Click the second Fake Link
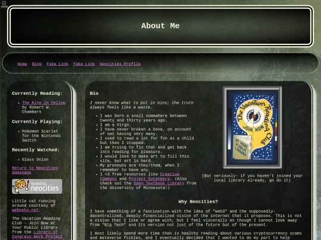Viewport: 321px width, 240px height. click(x=84, y=64)
